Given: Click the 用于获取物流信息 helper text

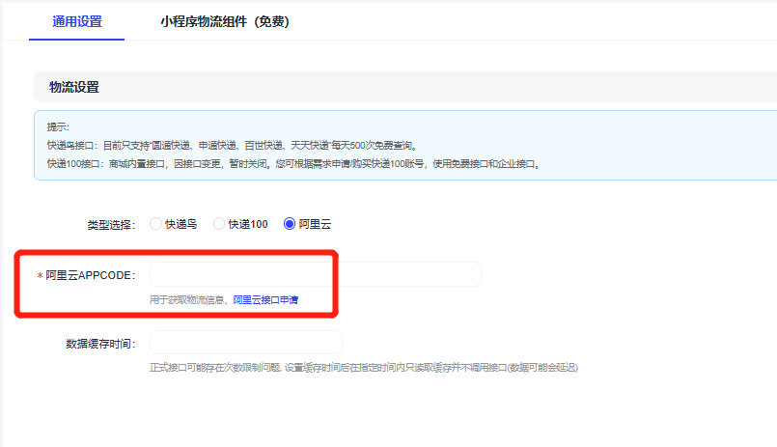Looking at the screenshot, I should point(187,300).
